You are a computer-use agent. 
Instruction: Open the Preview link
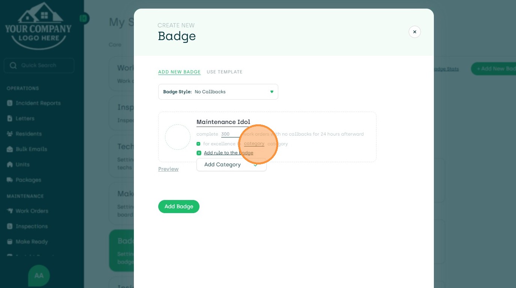coord(168,169)
